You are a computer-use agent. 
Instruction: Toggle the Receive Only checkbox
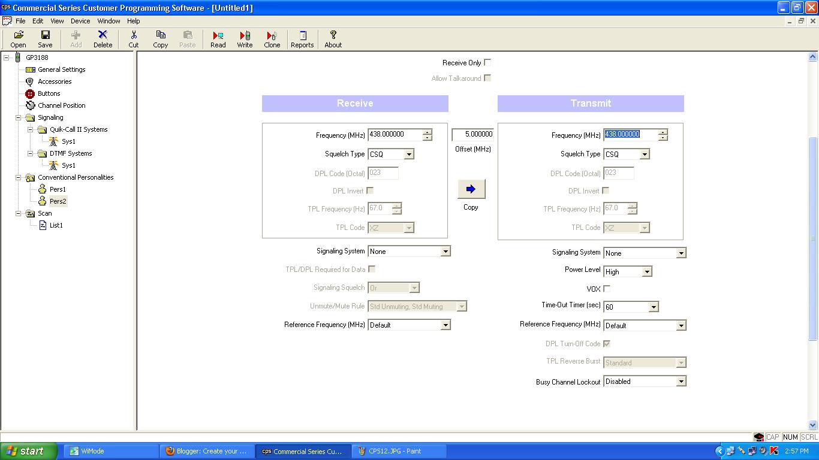click(487, 62)
